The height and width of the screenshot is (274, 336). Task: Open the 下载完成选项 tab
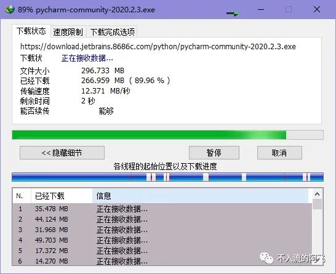point(112,32)
